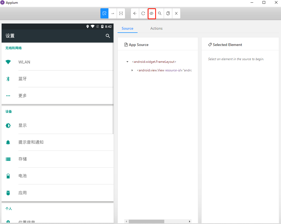Click the App Source panel heading
Screen dimensions: 281x224
pyautogui.click(x=136, y=45)
